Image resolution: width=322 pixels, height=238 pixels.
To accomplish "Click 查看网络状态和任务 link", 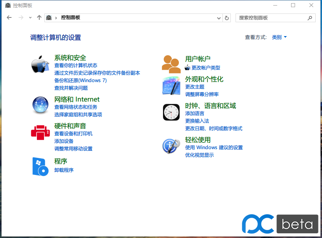I will pyautogui.click(x=76, y=107).
